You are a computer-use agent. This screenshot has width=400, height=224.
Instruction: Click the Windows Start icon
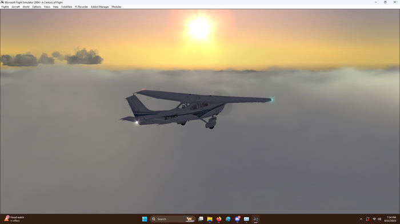[145, 219]
